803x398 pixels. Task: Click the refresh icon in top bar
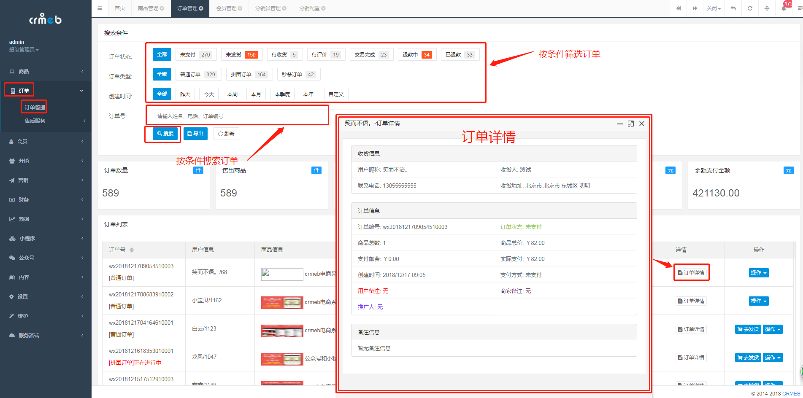pos(750,8)
